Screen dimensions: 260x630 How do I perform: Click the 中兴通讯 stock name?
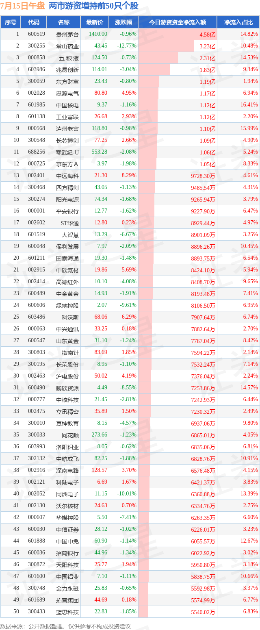pyautogui.click(x=67, y=329)
